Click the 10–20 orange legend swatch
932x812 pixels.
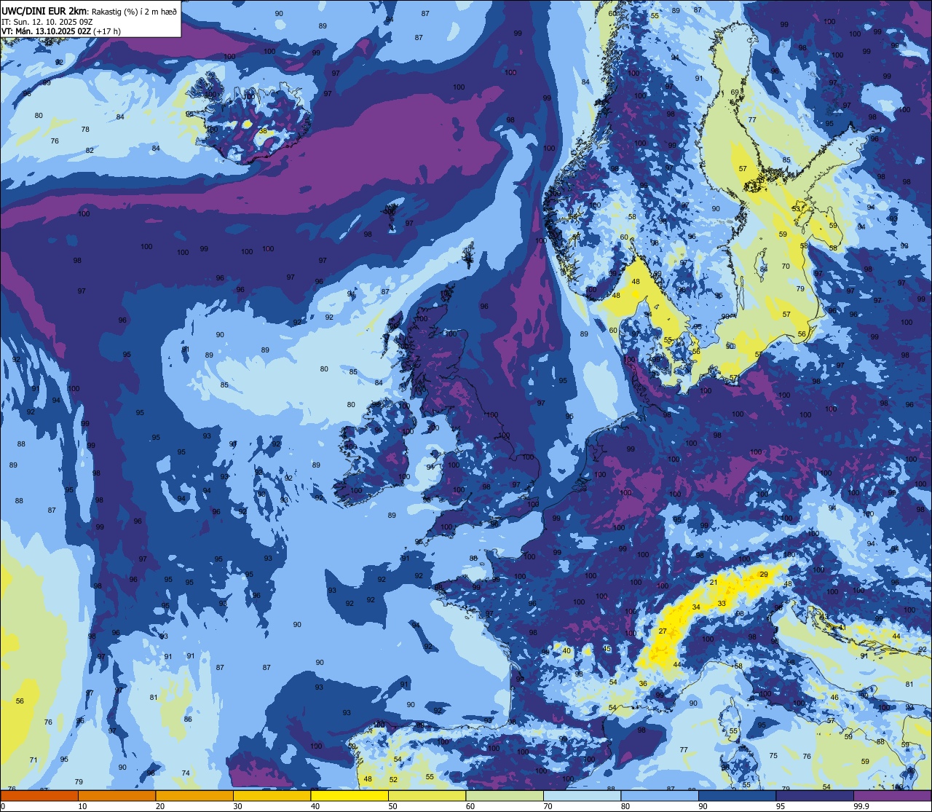116,795
